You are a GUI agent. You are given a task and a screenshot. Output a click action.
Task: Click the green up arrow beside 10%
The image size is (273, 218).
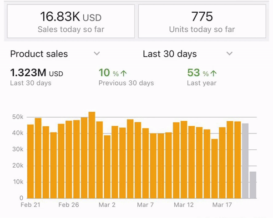click(124, 73)
